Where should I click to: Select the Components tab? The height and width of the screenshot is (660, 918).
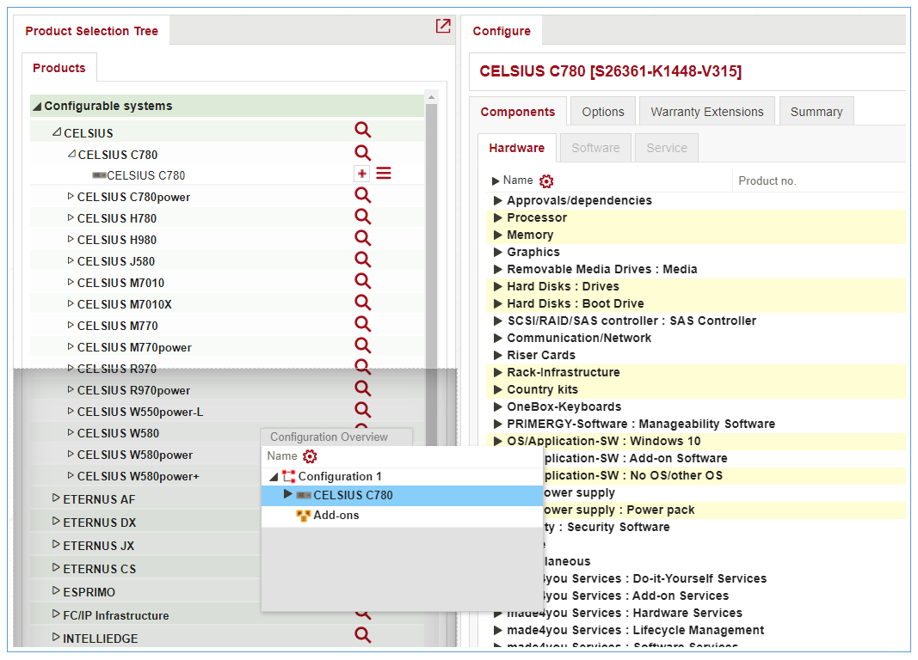click(x=518, y=112)
